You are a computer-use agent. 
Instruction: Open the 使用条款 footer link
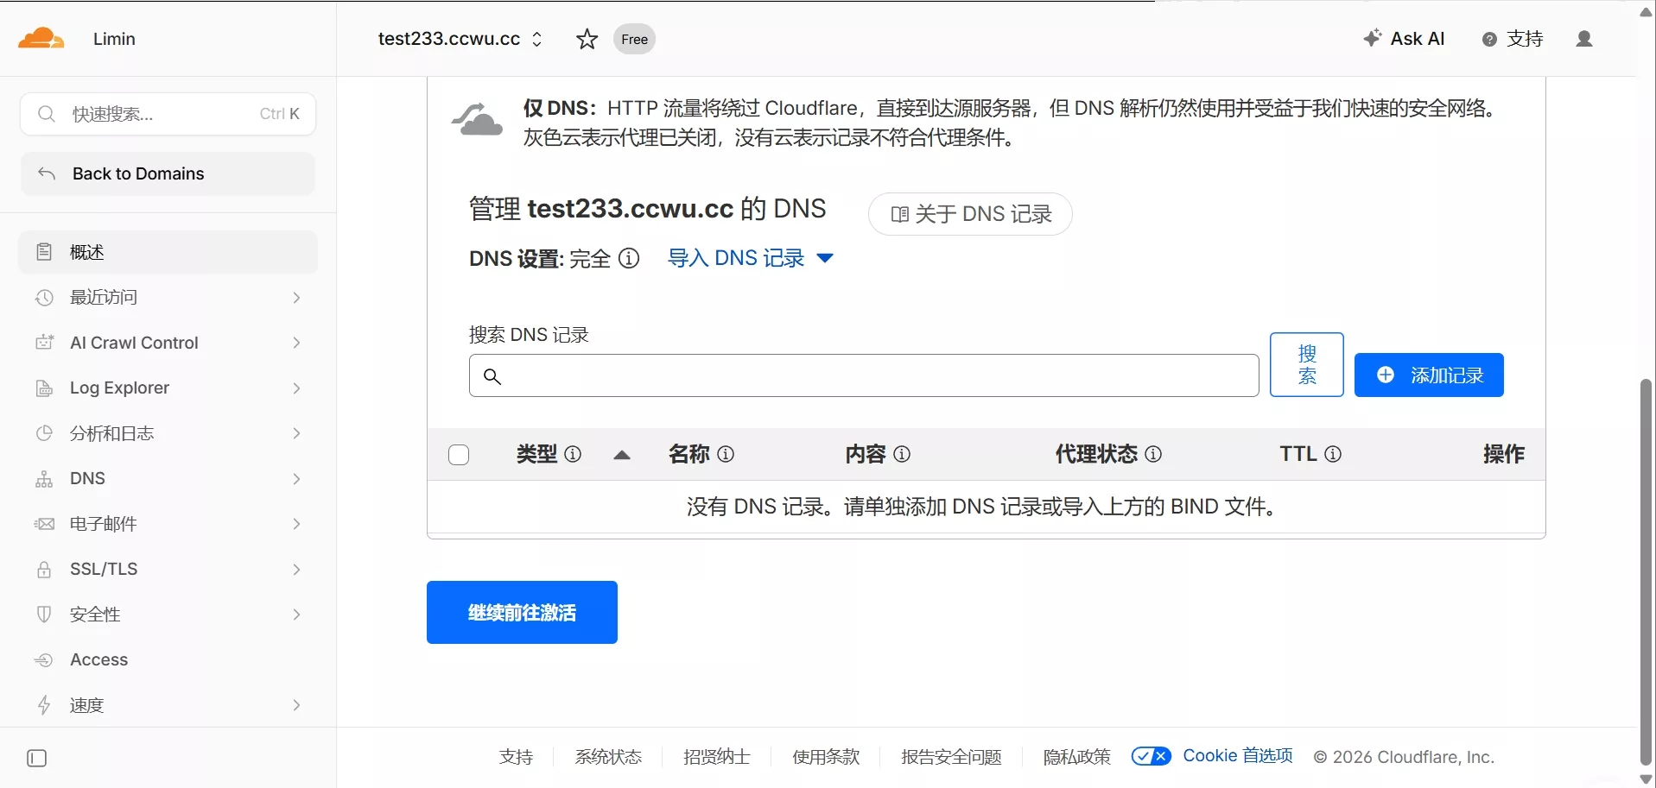(826, 757)
